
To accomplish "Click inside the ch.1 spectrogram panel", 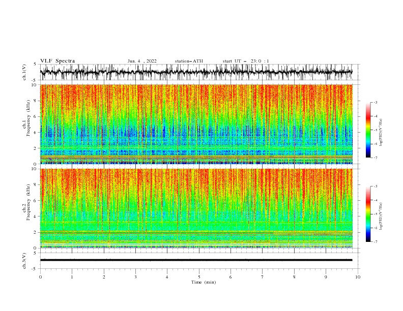I will [x=196, y=124].
